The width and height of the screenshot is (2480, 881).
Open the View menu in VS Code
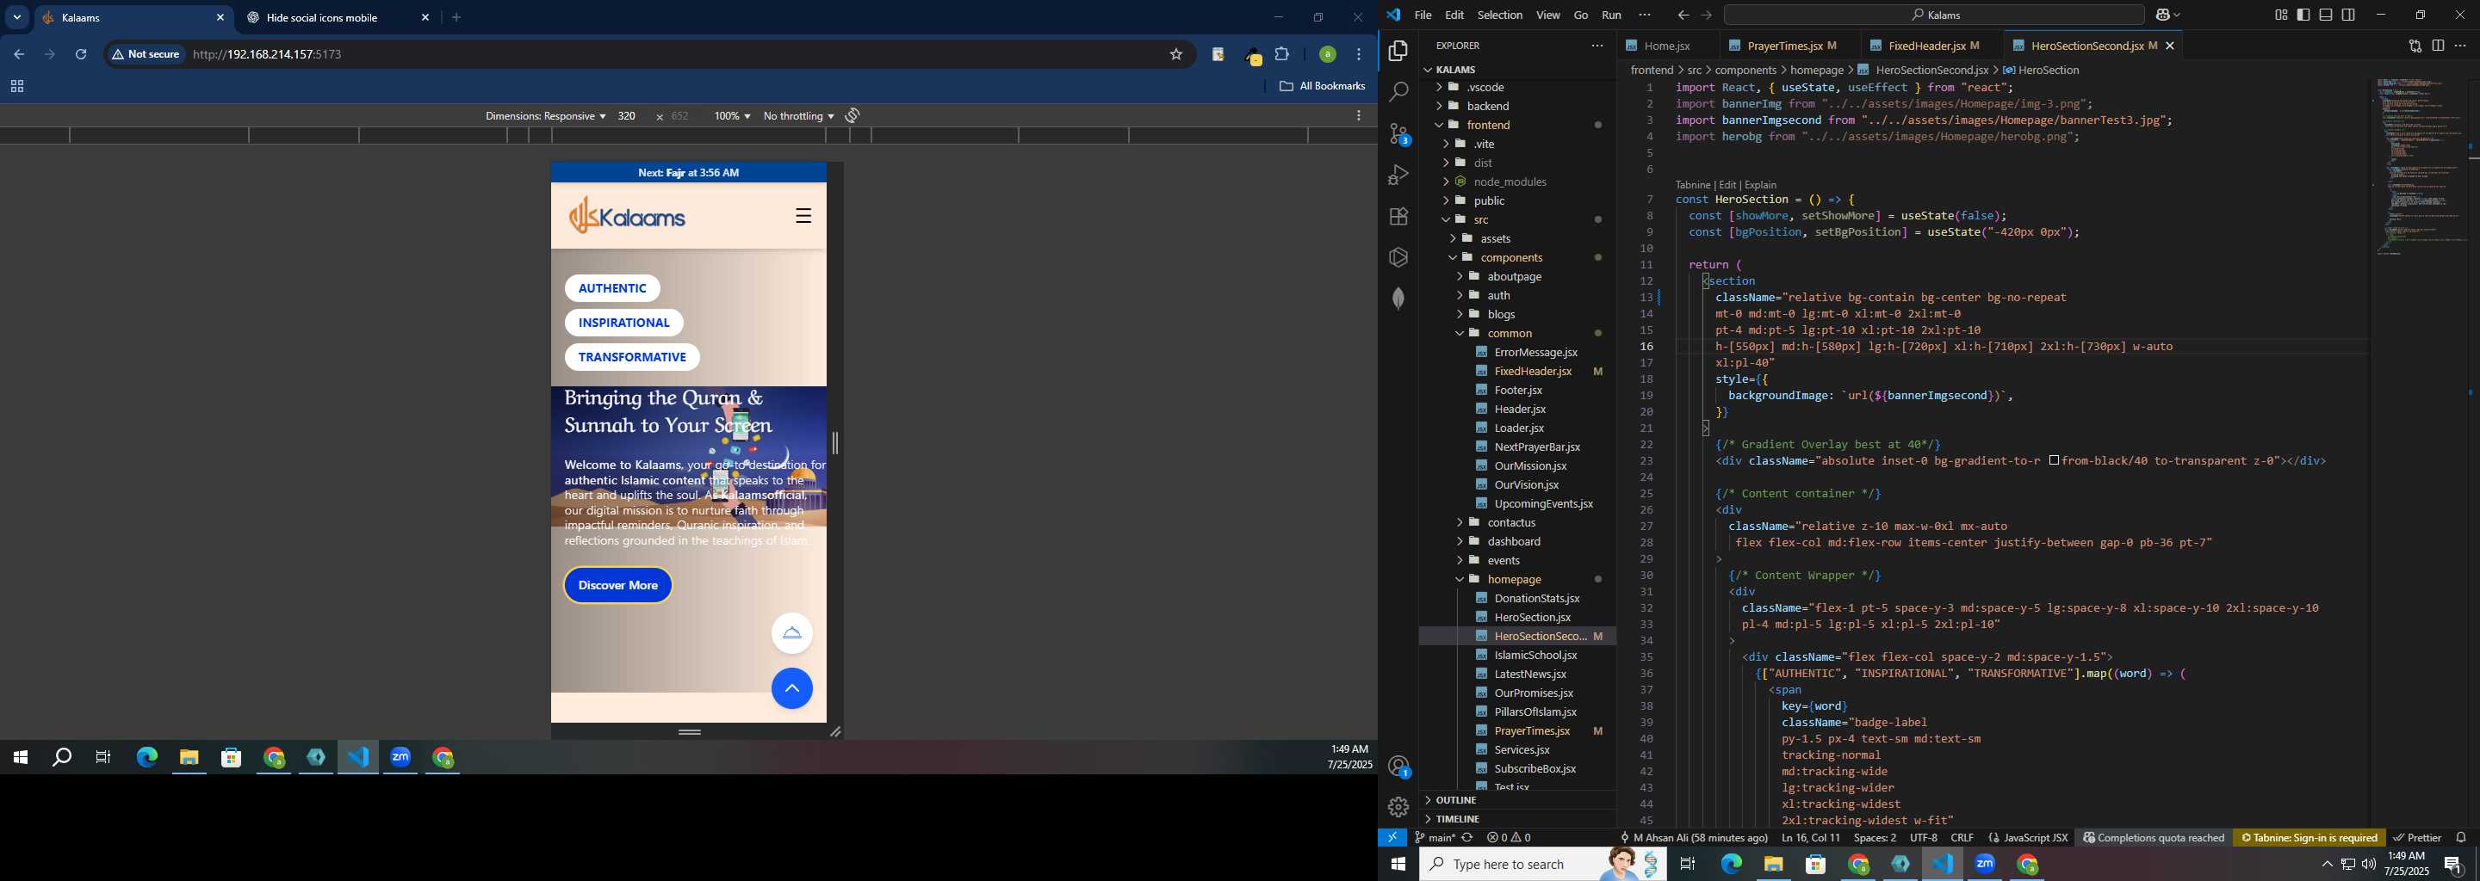(1548, 15)
